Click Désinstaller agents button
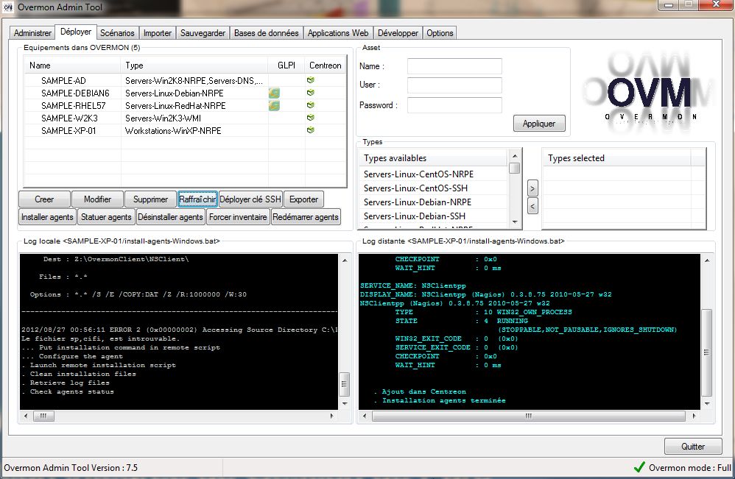This screenshot has height=479, width=735. tap(171, 217)
